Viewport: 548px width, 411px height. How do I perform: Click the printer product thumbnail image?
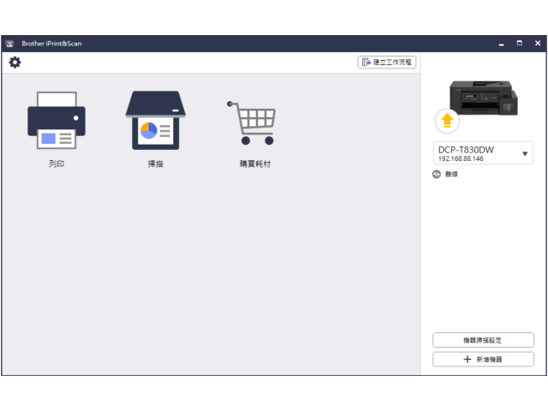[x=484, y=98]
